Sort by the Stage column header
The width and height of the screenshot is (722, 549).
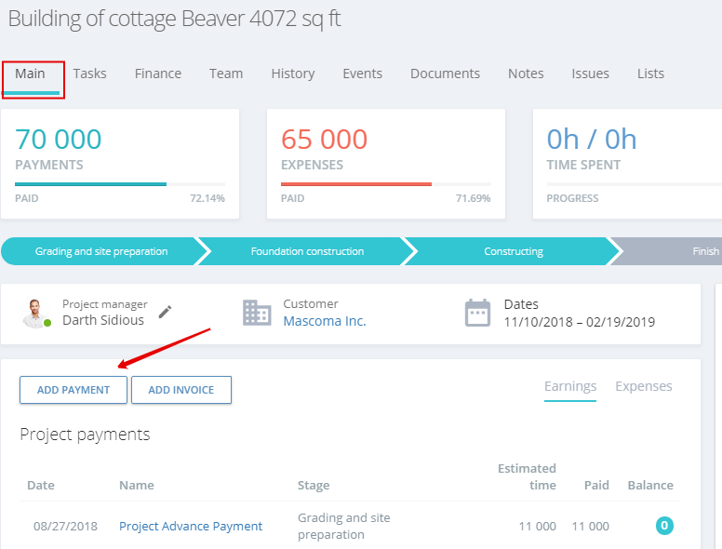pos(314,486)
